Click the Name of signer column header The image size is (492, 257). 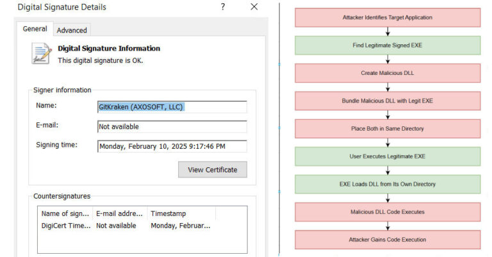pos(66,213)
